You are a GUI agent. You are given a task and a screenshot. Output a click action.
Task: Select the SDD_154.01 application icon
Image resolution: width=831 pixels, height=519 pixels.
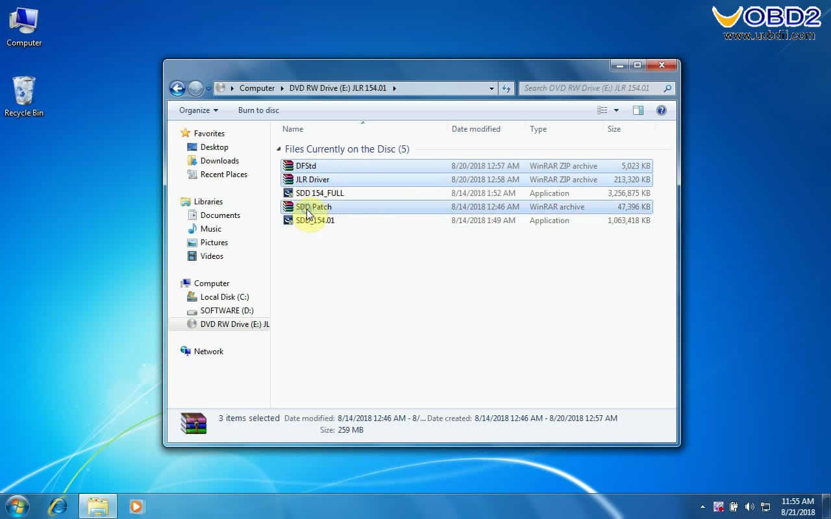coord(288,221)
